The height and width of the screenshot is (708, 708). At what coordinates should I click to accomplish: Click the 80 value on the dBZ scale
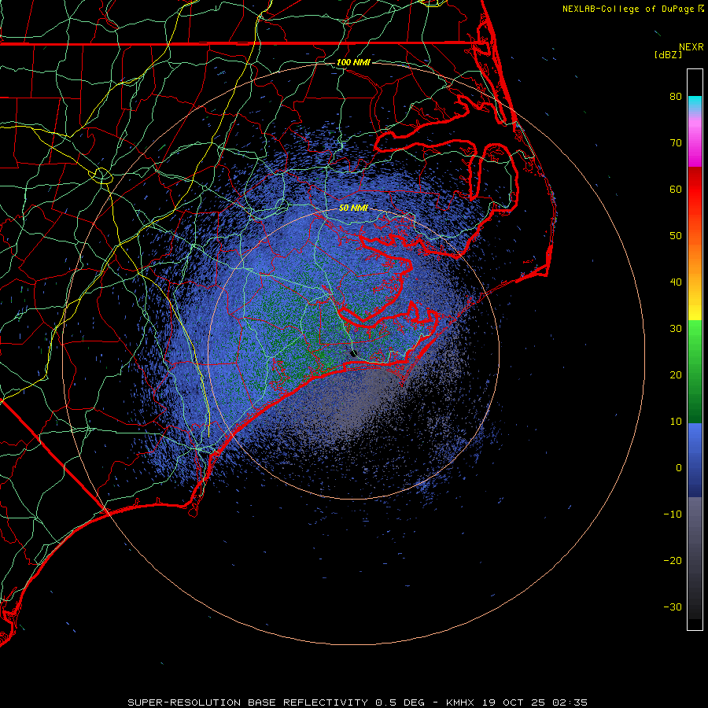point(676,97)
